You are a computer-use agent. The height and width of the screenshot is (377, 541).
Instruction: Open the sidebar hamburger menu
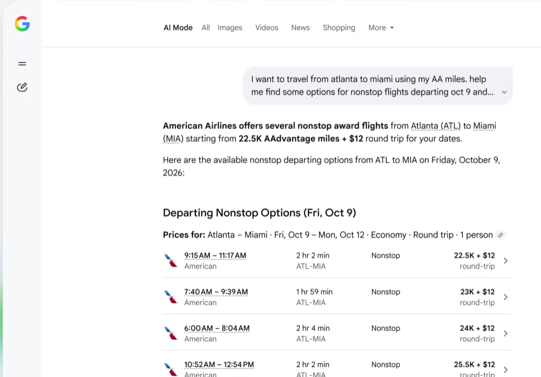coord(22,64)
